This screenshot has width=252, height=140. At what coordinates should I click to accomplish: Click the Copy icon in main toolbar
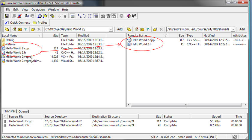(27, 16)
